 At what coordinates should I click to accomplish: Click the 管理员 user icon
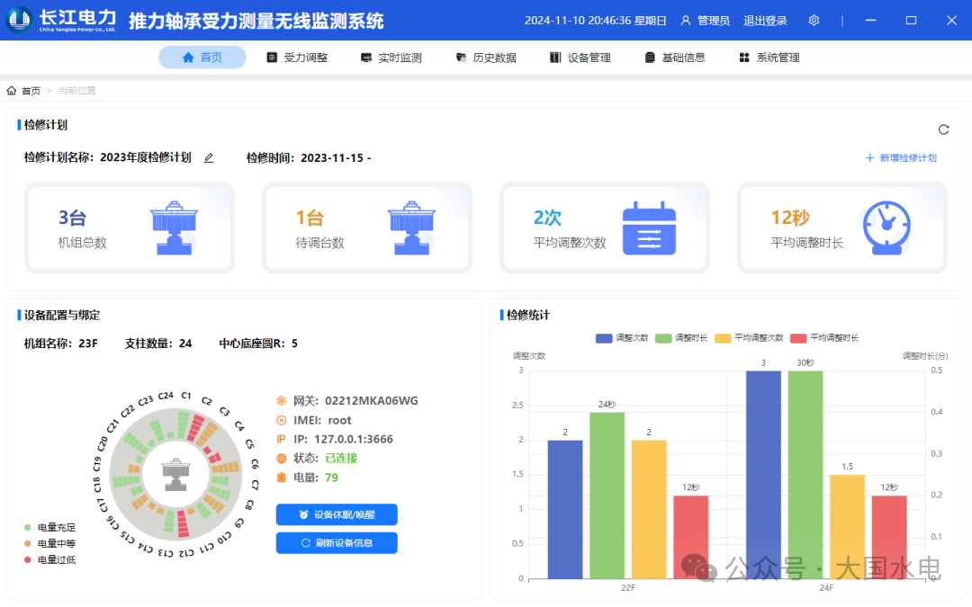point(686,21)
